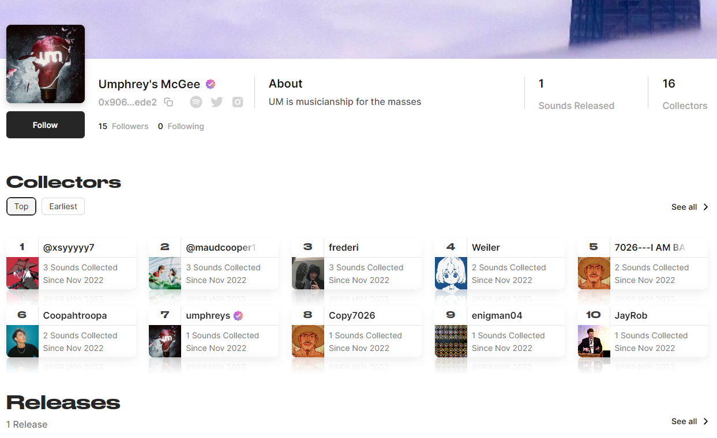The height and width of the screenshot is (438, 717).
Task: Click verified badge next to Umphrey's McGee
Action: click(x=211, y=84)
